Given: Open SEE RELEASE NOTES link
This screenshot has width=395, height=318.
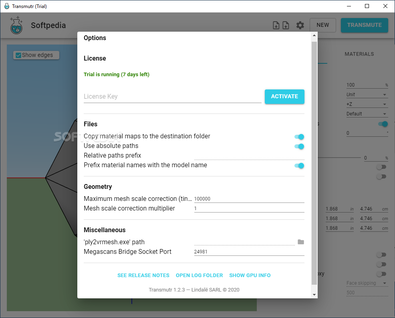Looking at the screenshot, I should coord(143,275).
